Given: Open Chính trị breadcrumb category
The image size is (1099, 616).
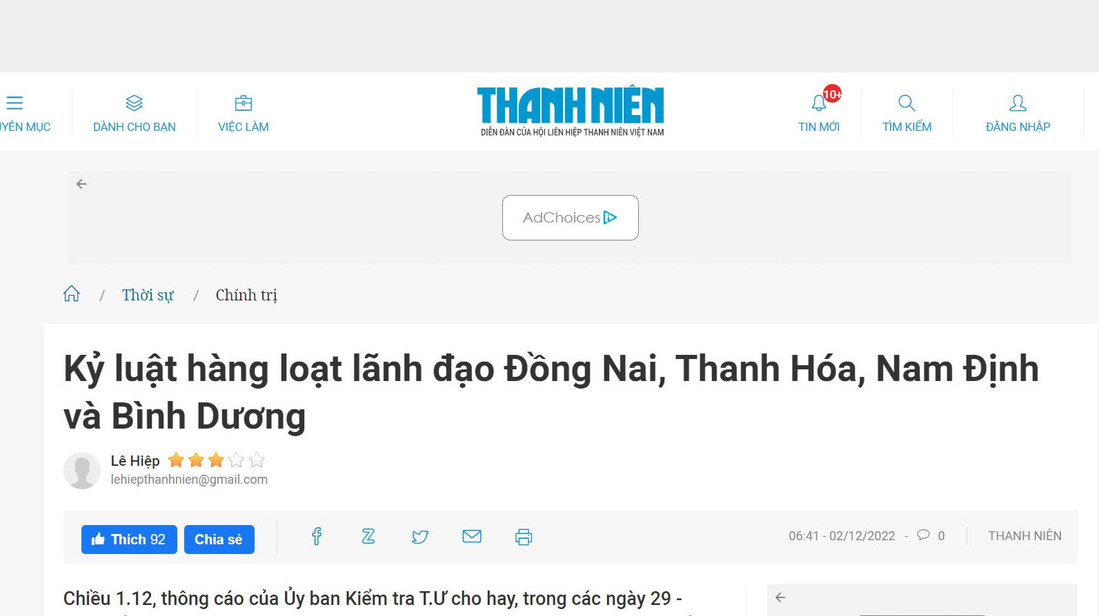Looking at the screenshot, I should point(246,295).
